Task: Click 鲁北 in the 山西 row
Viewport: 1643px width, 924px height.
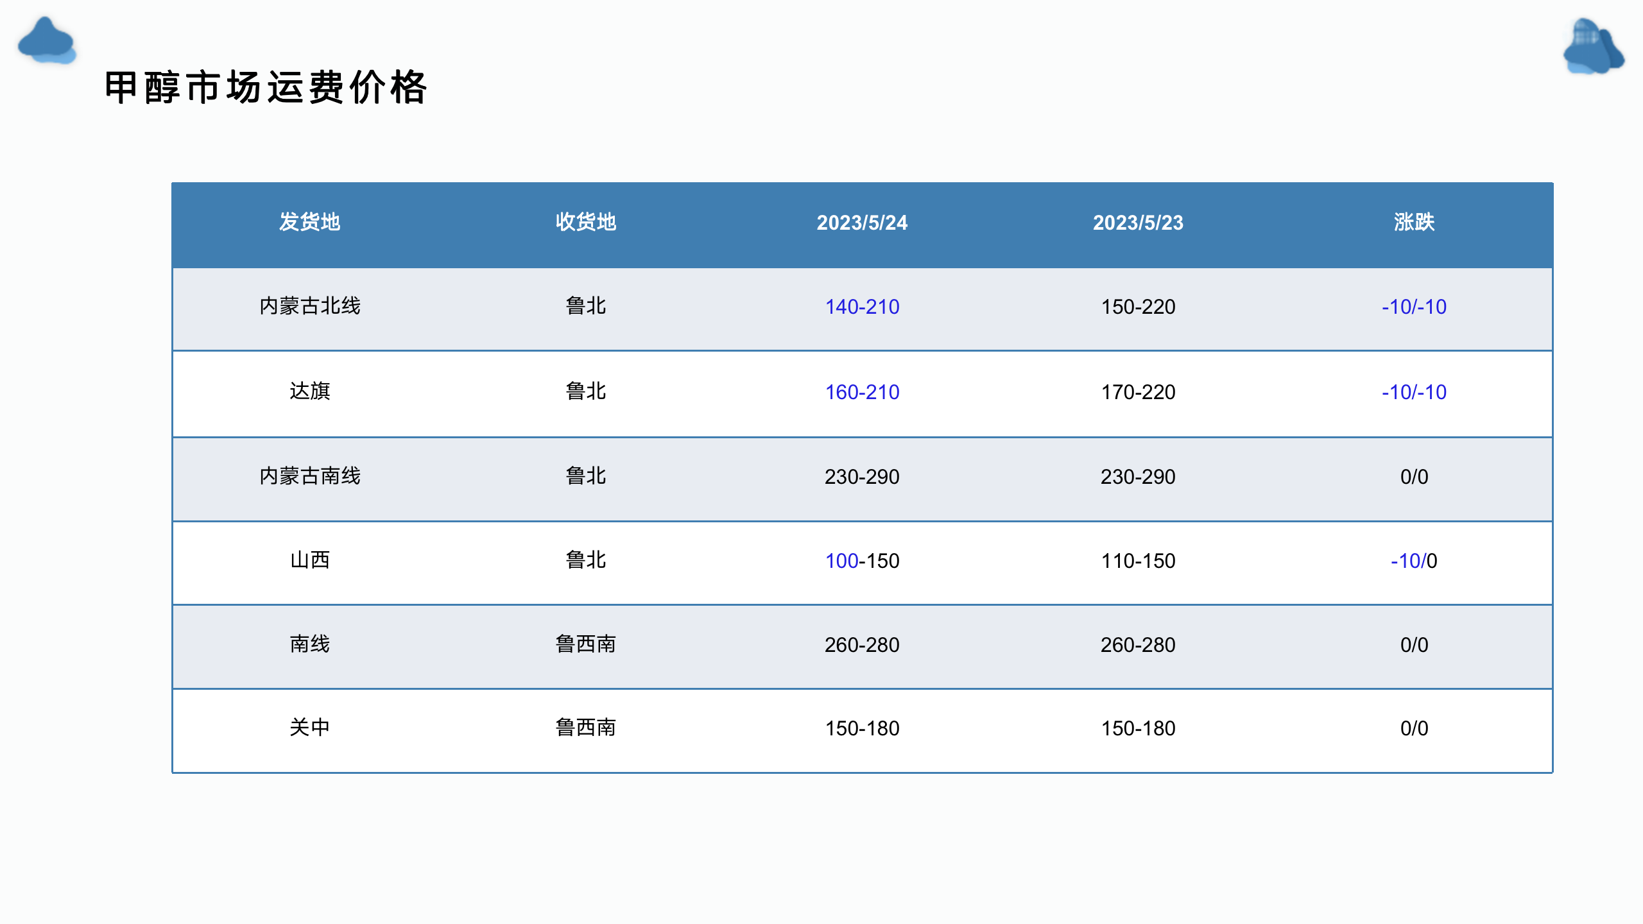Action: 585,560
